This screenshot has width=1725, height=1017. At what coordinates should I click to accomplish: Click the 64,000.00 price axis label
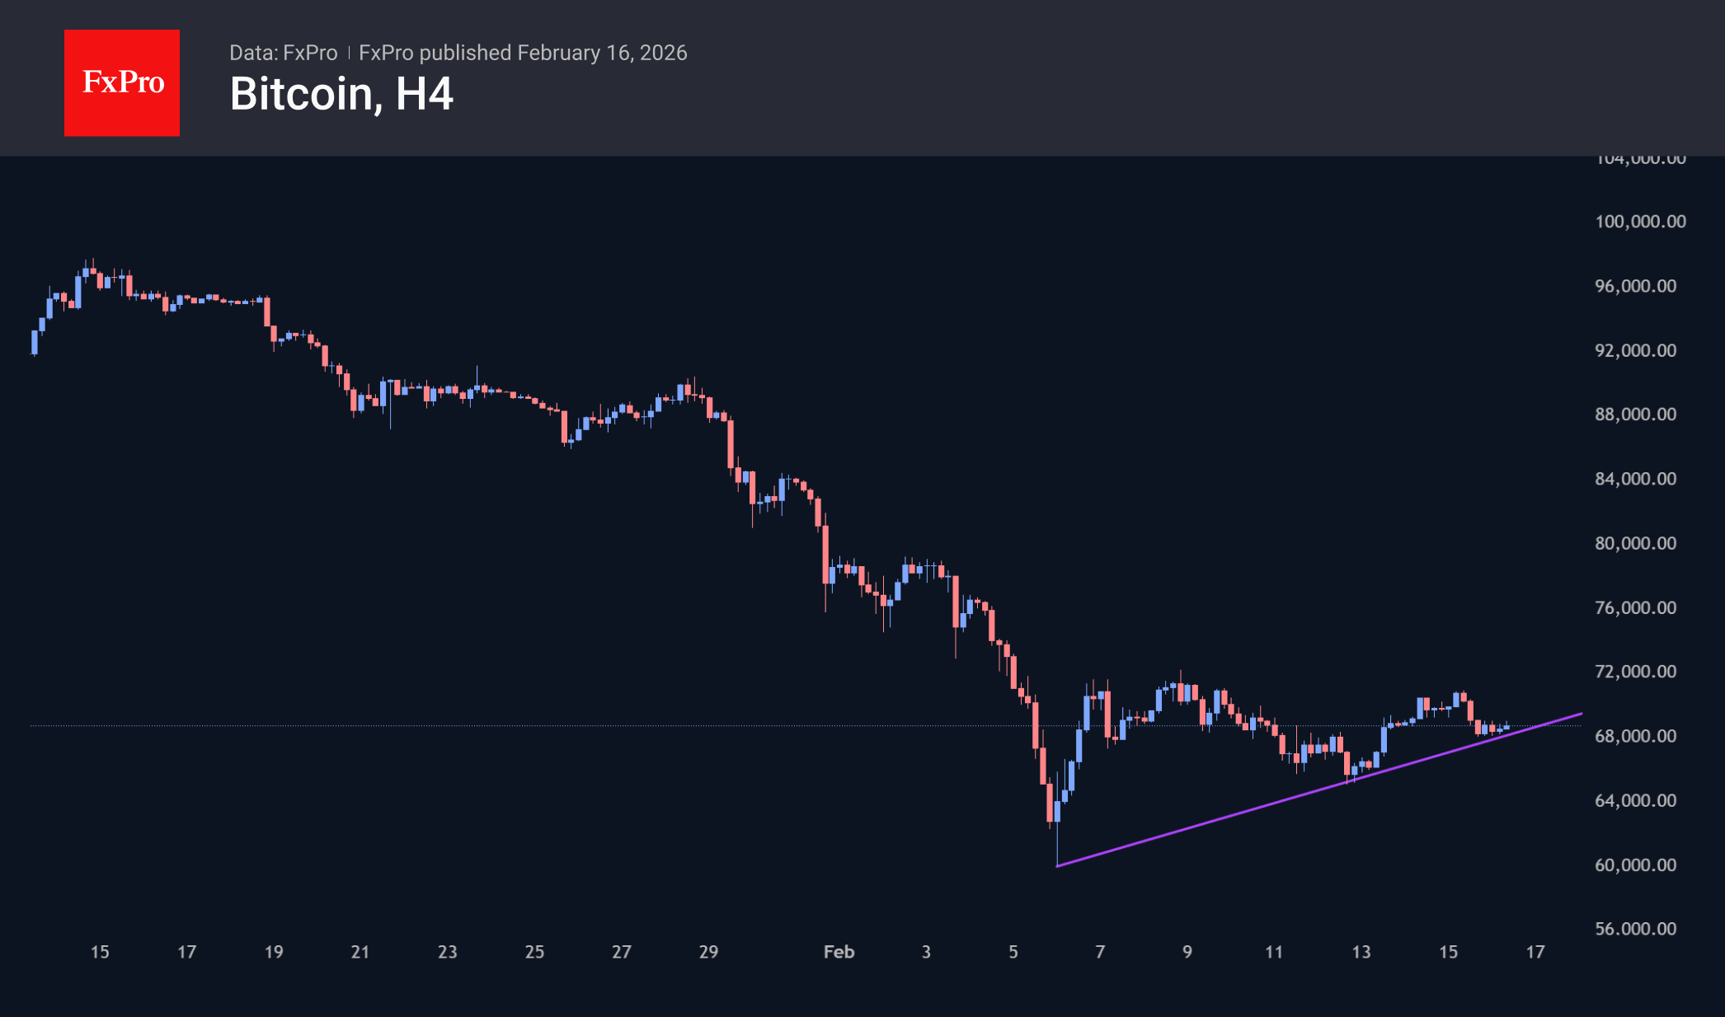click(x=1635, y=800)
